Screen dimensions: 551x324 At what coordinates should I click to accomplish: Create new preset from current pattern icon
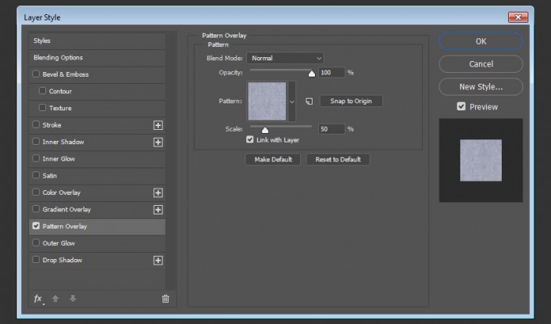point(309,101)
